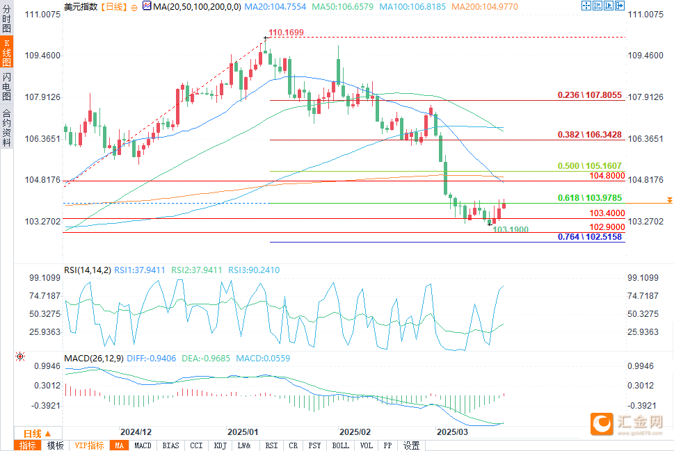Activate the crosshair cursor icon
The height and width of the screenshot is (451, 674).
[586, 6]
